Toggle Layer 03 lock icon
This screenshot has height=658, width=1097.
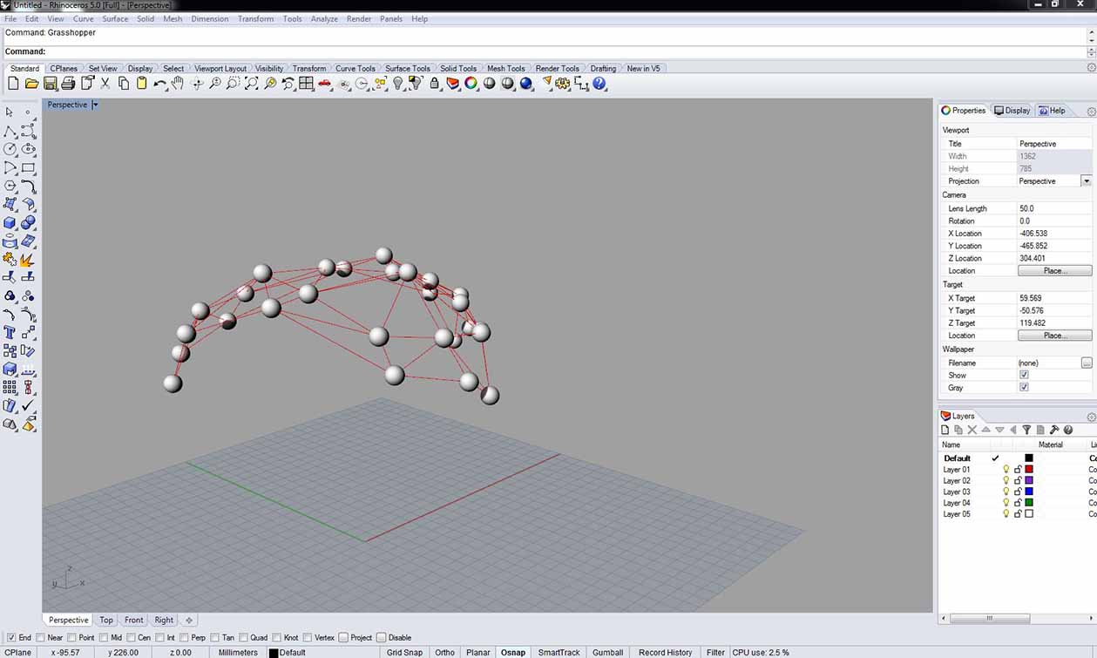pyautogui.click(x=1017, y=492)
